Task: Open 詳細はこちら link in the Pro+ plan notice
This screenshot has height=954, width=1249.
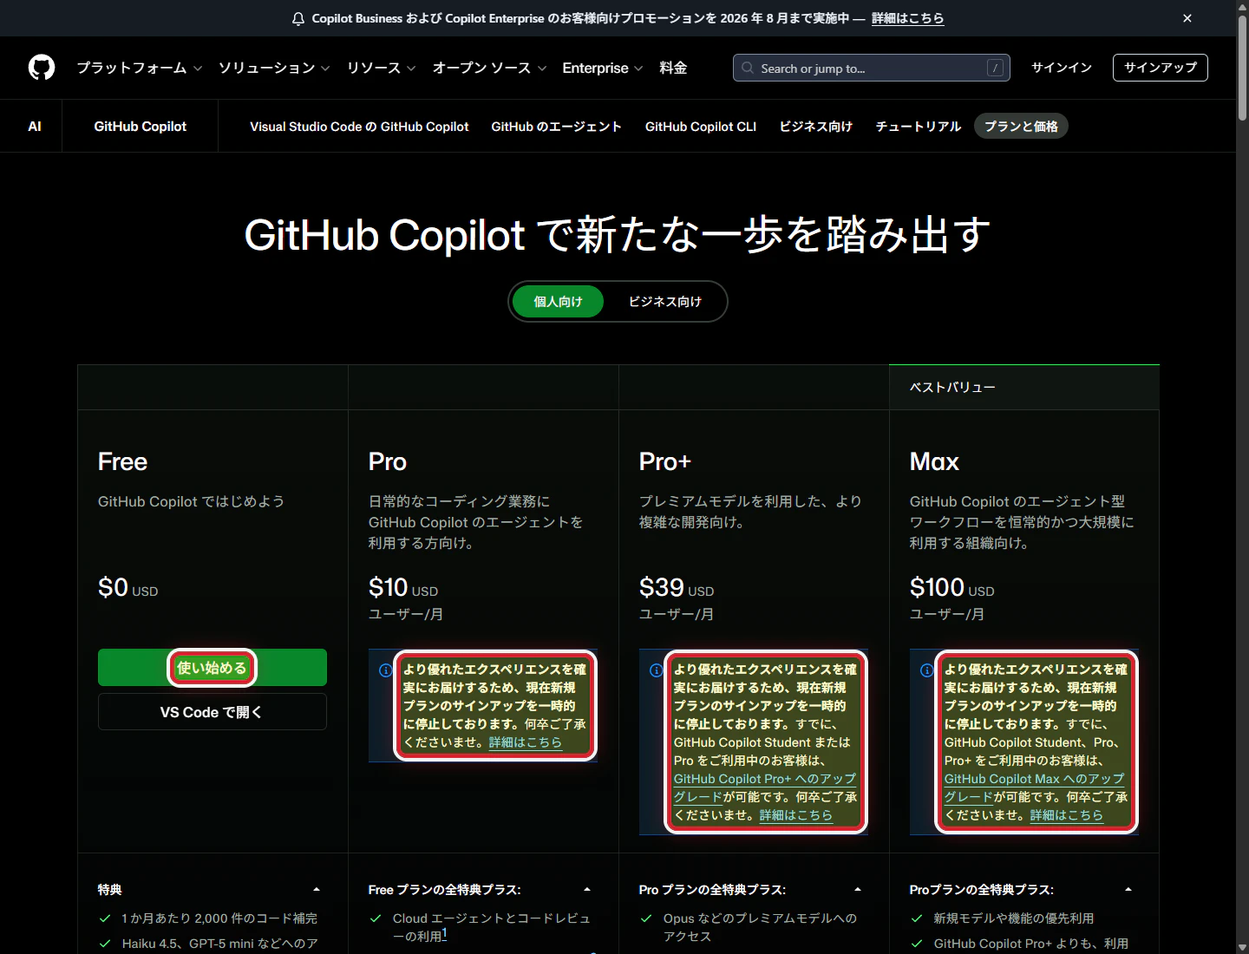Action: click(x=796, y=815)
